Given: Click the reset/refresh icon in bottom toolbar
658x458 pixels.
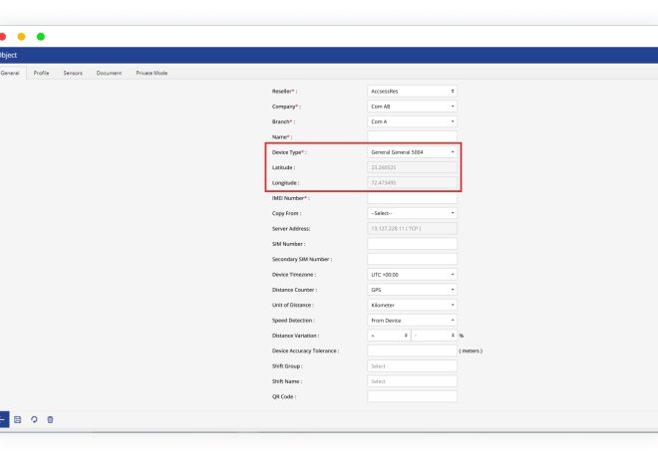Looking at the screenshot, I should click(x=34, y=419).
